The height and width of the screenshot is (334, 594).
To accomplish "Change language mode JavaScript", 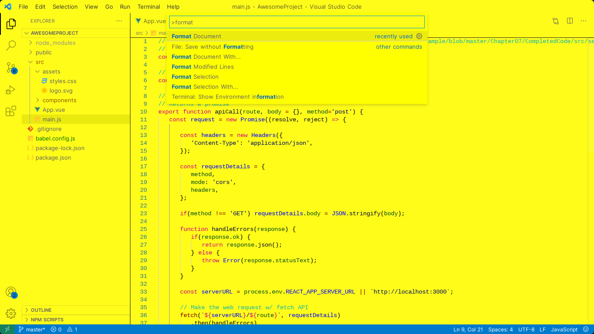I will 564,329.
